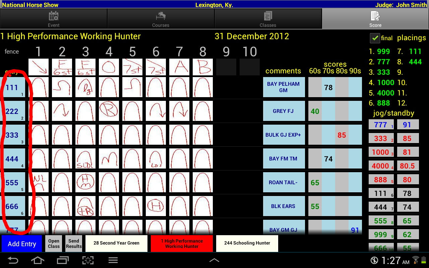
Task: Click the Add Entry button
Action: [22, 244]
